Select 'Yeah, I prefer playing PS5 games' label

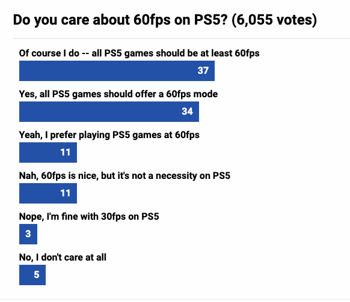(109, 135)
